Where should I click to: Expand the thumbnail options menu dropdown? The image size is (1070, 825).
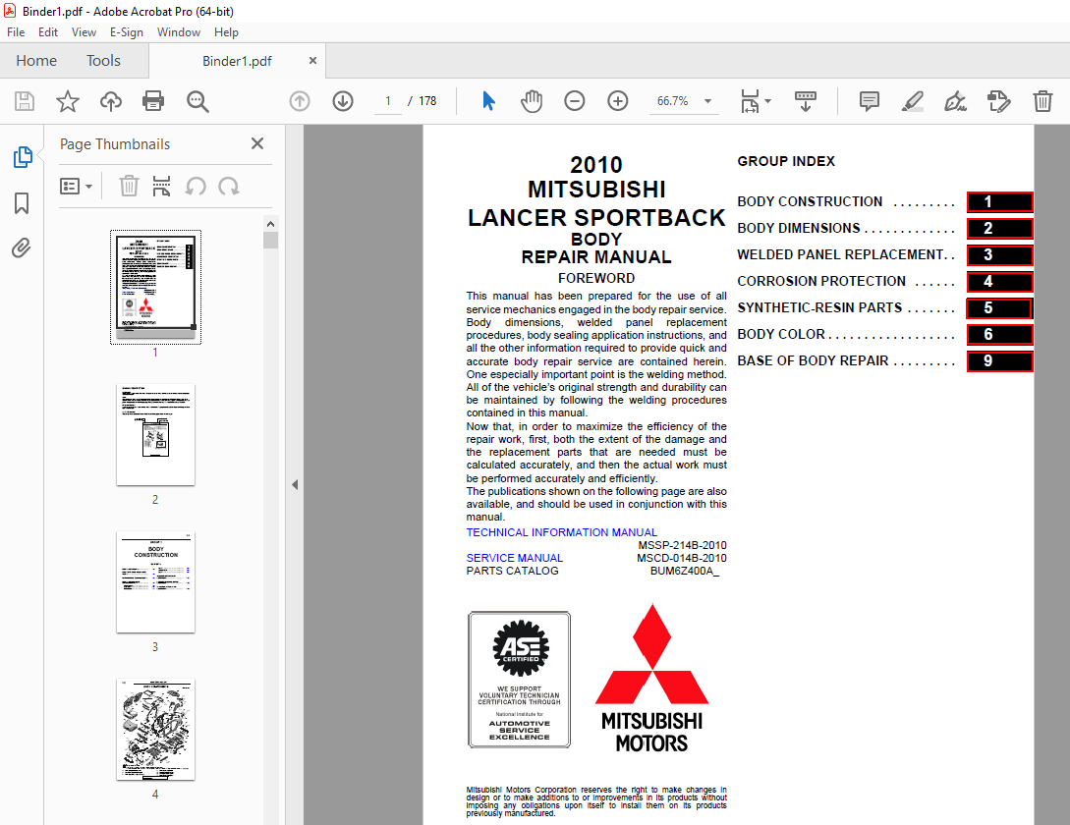(77, 186)
